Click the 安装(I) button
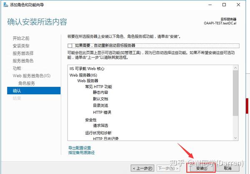 tap(201, 168)
